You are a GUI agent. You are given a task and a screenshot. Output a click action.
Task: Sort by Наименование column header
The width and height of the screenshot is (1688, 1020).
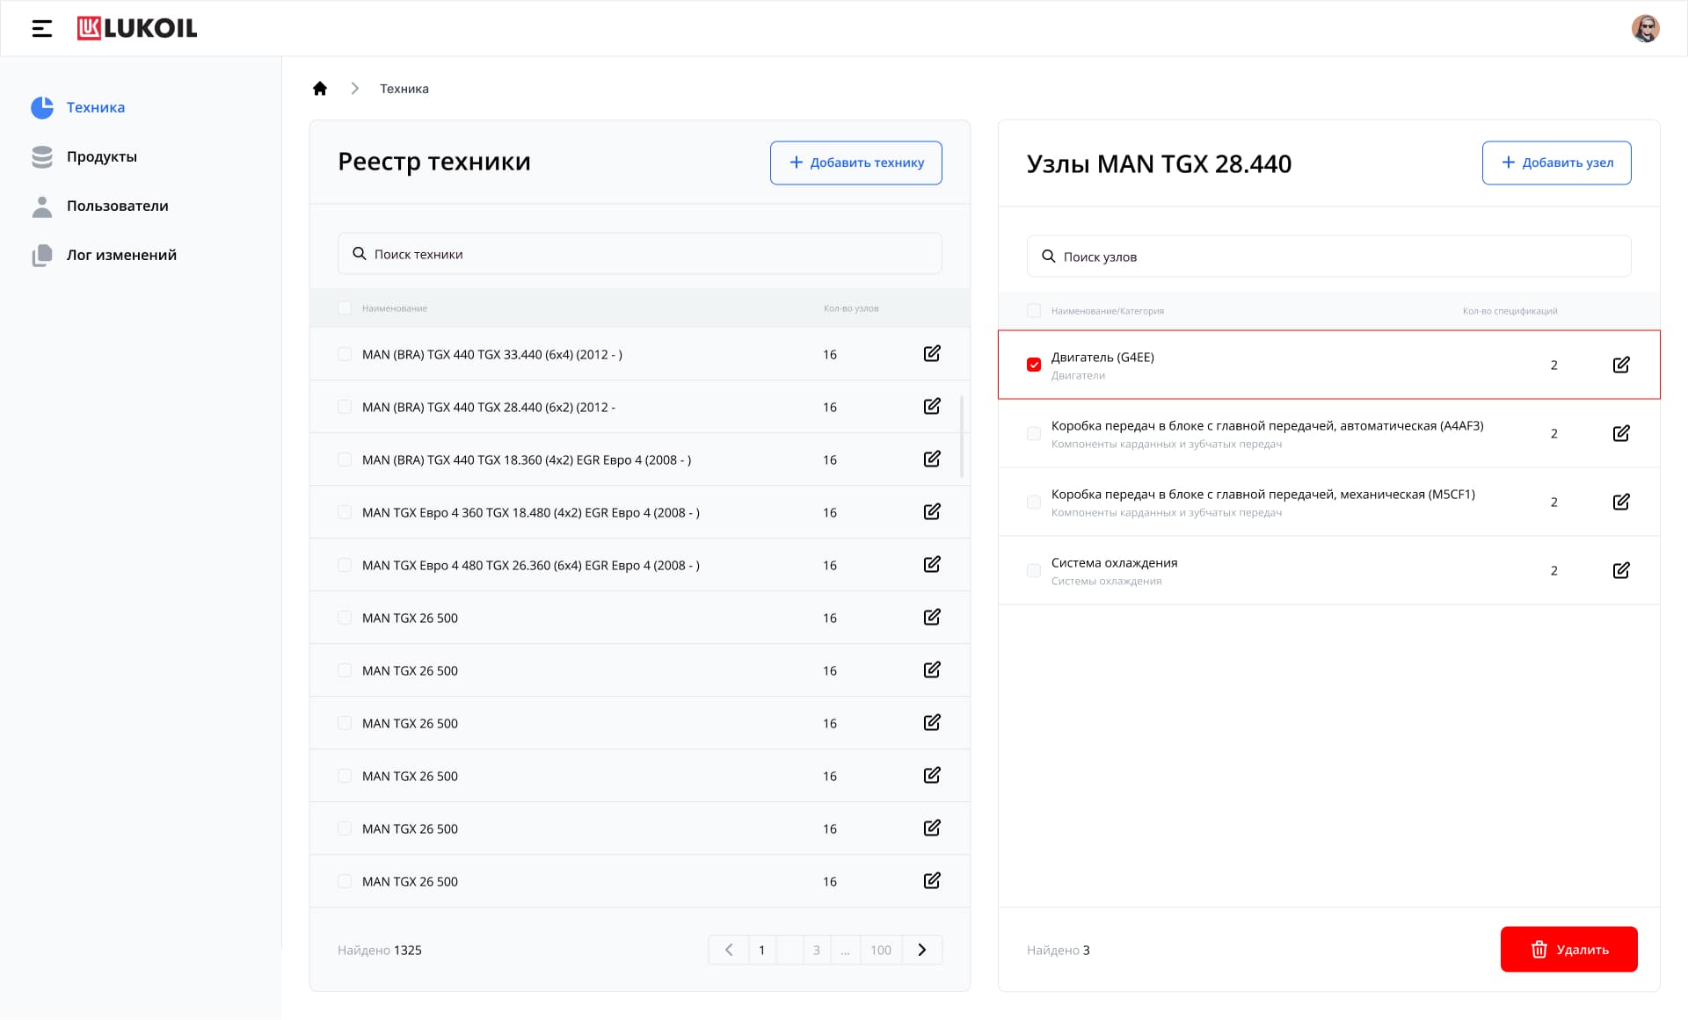tap(395, 308)
